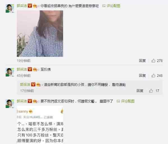The height and width of the screenshot is (144, 168).
Task: Open 郭采洁 username in nested reply
Action: [25, 84]
